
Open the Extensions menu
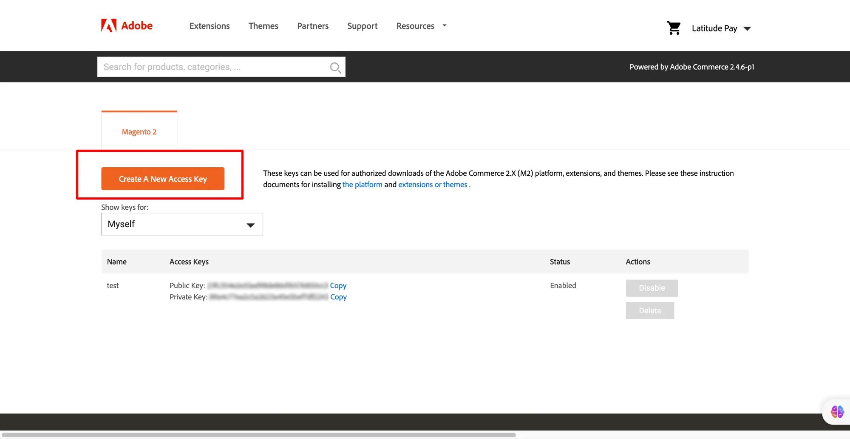(x=210, y=26)
